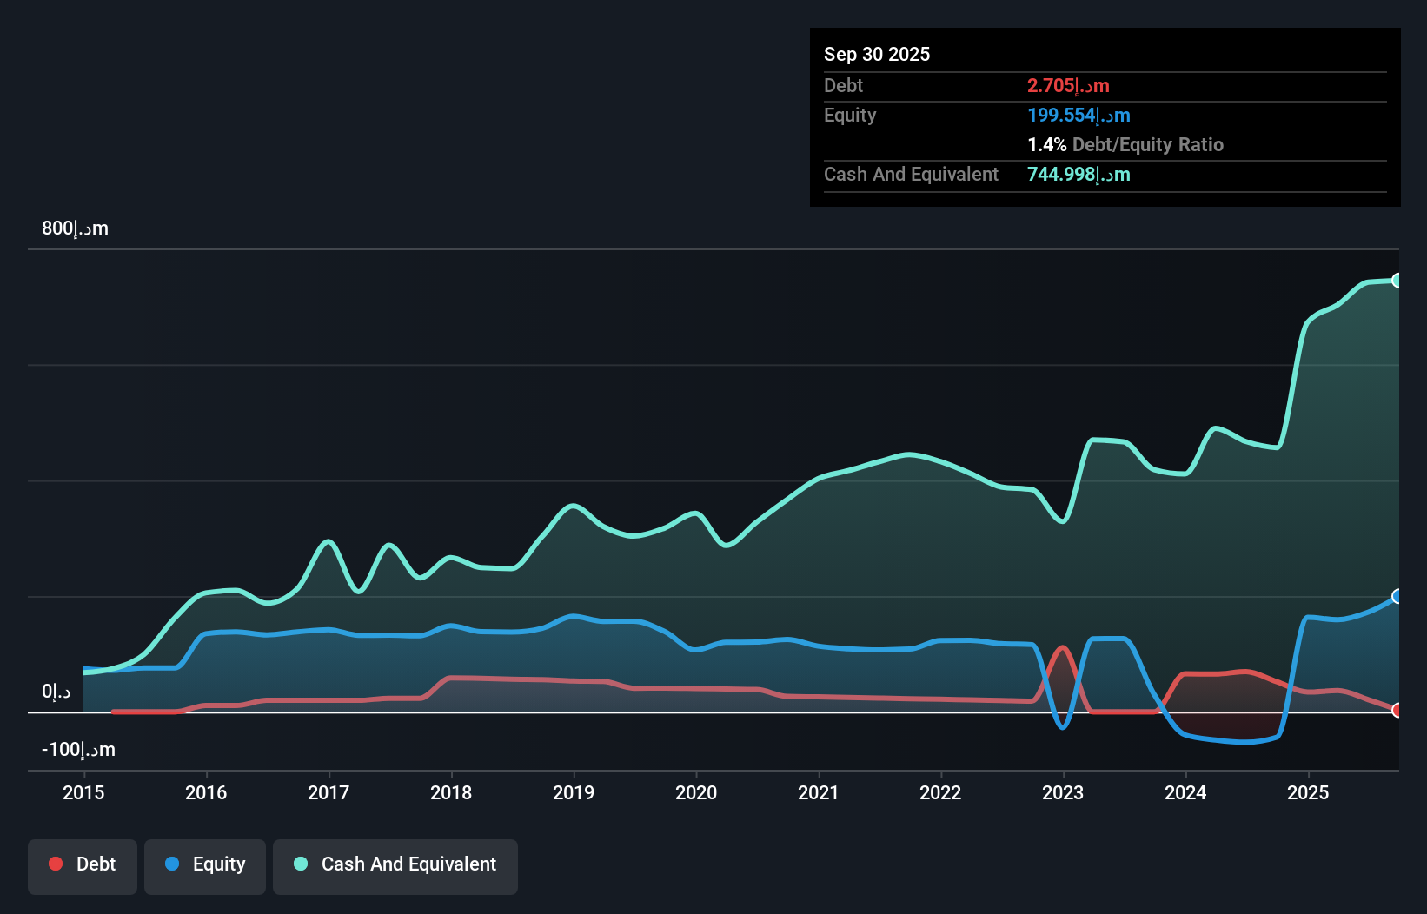Toggle the Debt series visibility
The image size is (1427, 914).
click(83, 865)
